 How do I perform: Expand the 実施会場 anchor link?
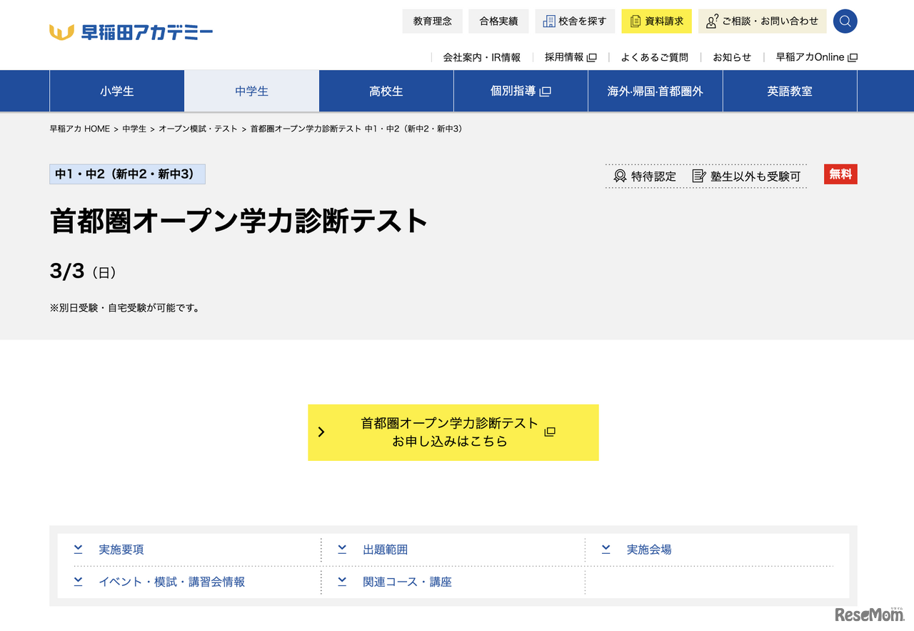click(648, 550)
